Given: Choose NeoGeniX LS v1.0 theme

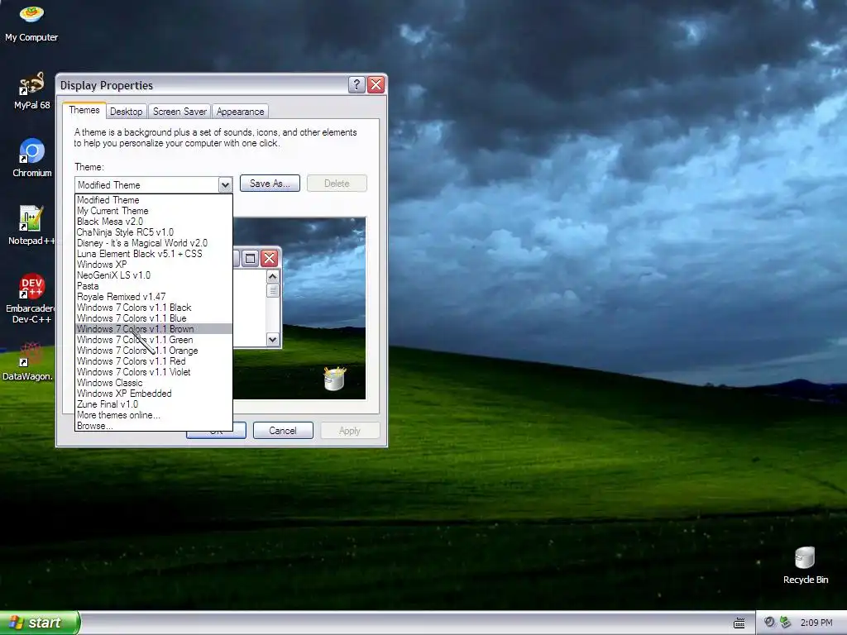Looking at the screenshot, I should 153,275.
